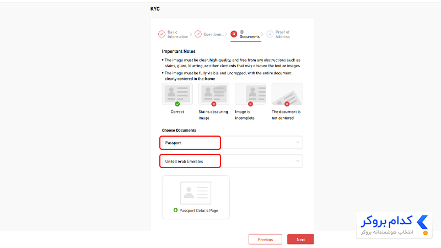Click the Image is incomplete example

pos(250,94)
